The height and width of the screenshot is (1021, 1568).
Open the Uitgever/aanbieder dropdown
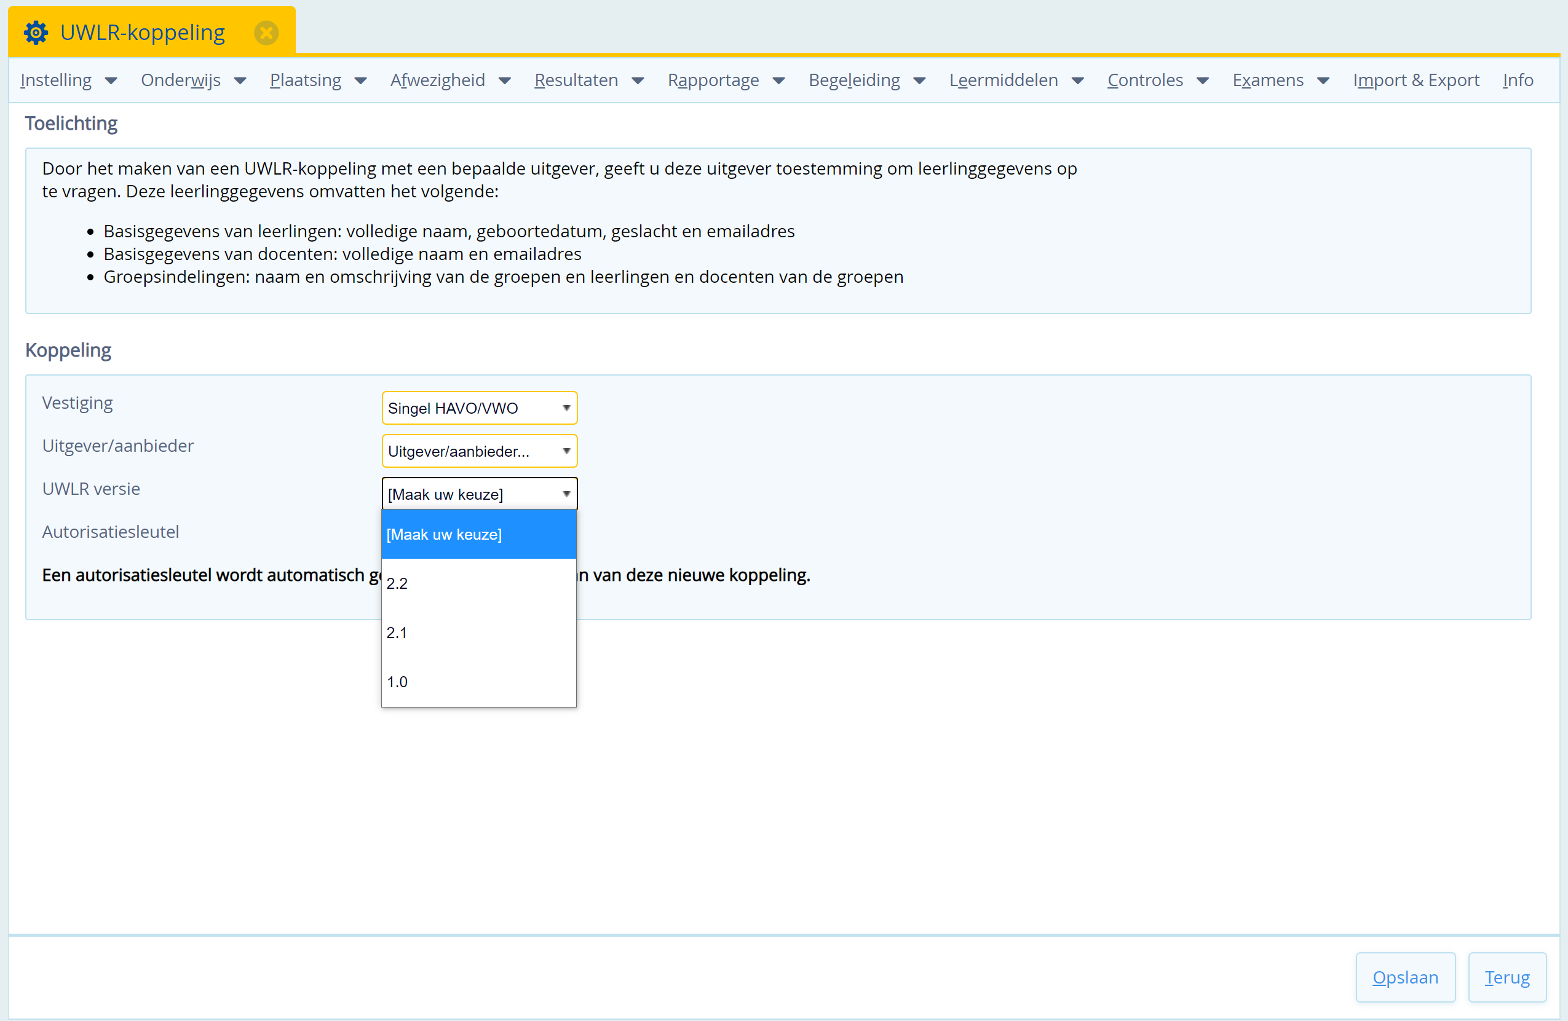tap(479, 451)
